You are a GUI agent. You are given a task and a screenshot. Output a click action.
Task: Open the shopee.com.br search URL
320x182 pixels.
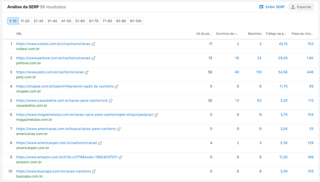click(x=65, y=87)
